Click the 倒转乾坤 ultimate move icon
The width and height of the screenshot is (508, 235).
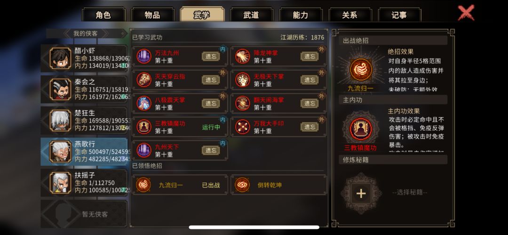tap(242, 185)
